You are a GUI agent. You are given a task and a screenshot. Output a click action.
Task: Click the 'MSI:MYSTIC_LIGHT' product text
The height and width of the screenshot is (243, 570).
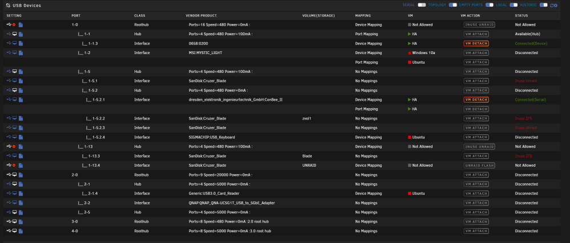(x=205, y=52)
